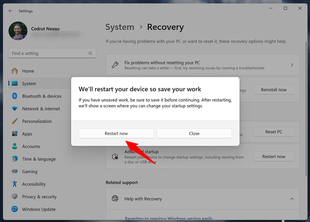The height and width of the screenshot is (222, 310).
Task: Go back with the Settings back arrow
Action: [11, 11]
